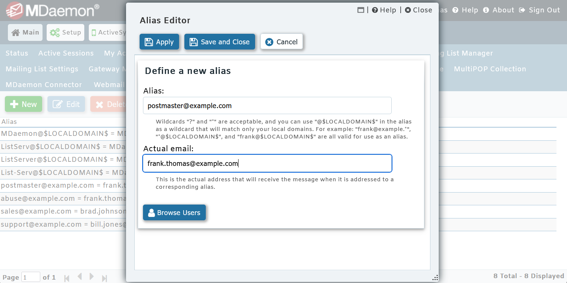567x283 pixels.
Task: Select the sales@example.com alias row
Action: 63,211
